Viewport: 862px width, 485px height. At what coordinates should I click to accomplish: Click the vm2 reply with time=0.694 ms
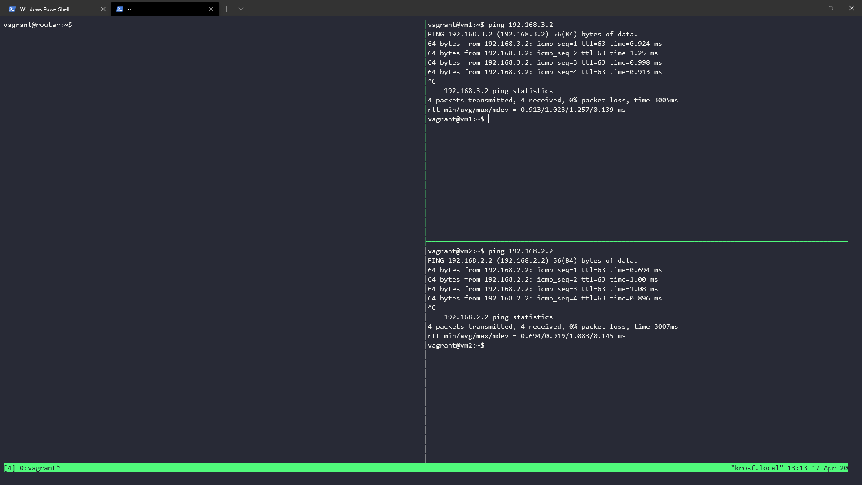[545, 270]
